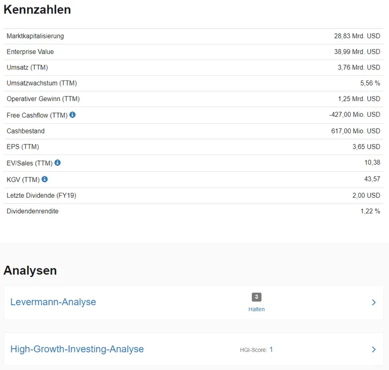This screenshot has width=389, height=370.
Task: Open the Levermann-Analyse link
Action: (x=53, y=302)
